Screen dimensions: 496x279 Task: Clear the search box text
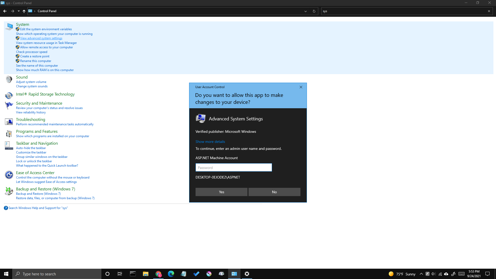[x=489, y=11]
